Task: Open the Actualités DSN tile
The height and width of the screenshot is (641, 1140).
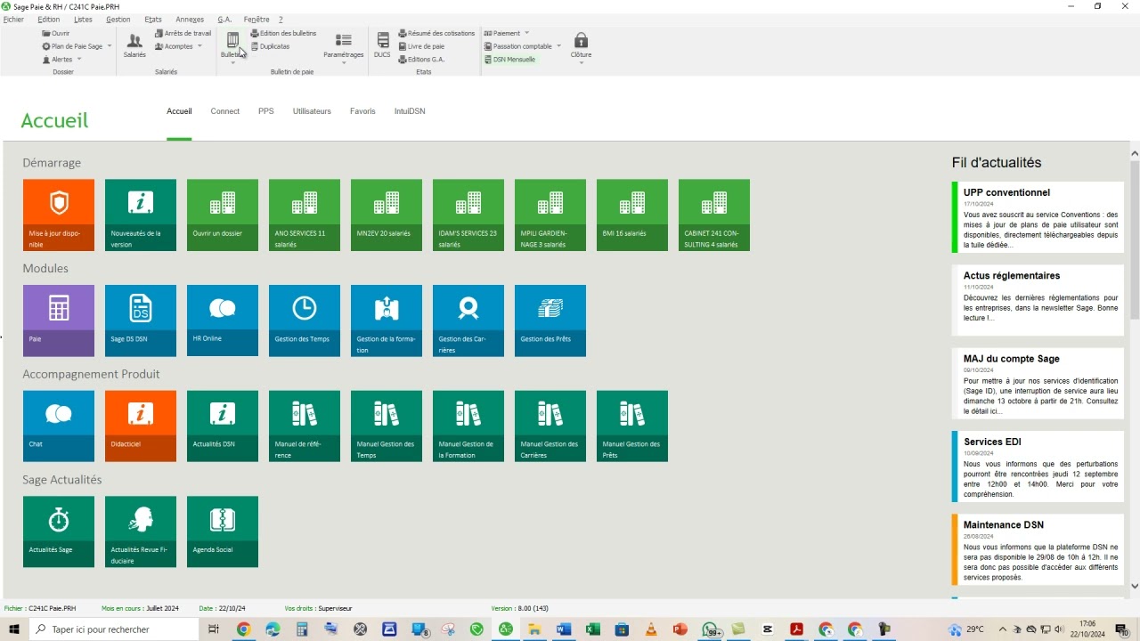Action: 223,426
